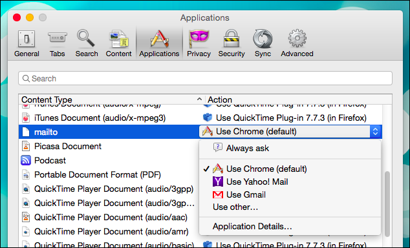Click Use QuickTime Plug-in 7.7.3 action for audio/x-mpeg3
The image size is (410, 248).
pyautogui.click(x=291, y=118)
